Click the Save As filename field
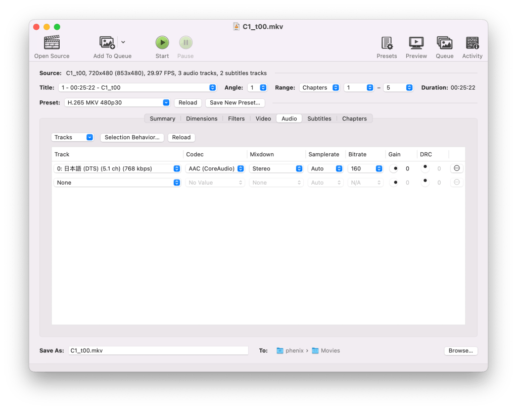The width and height of the screenshot is (517, 410). point(158,350)
